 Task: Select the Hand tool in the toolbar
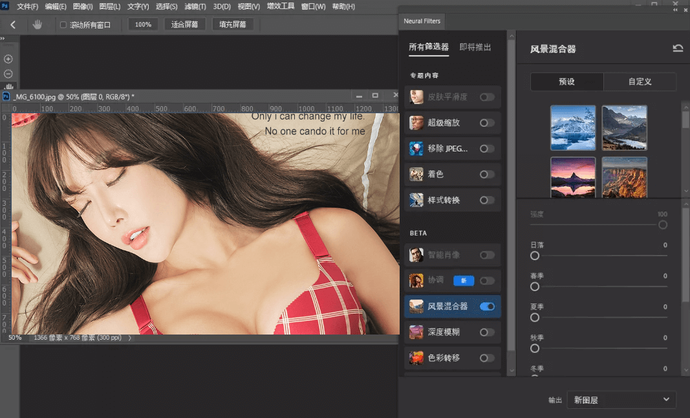click(x=37, y=23)
